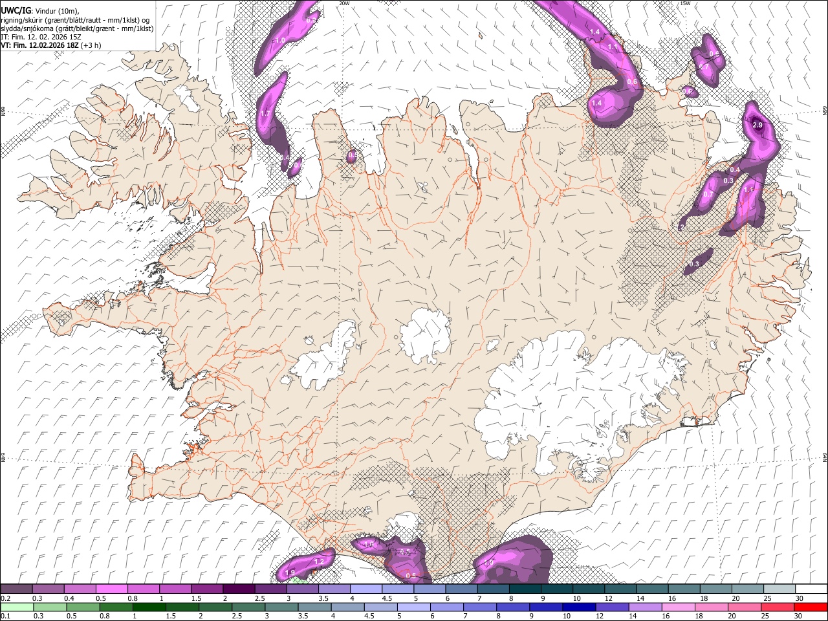Pick the navy blue swatch at 10 in bottom legend
The height and width of the screenshot is (621, 828).
(x=579, y=607)
